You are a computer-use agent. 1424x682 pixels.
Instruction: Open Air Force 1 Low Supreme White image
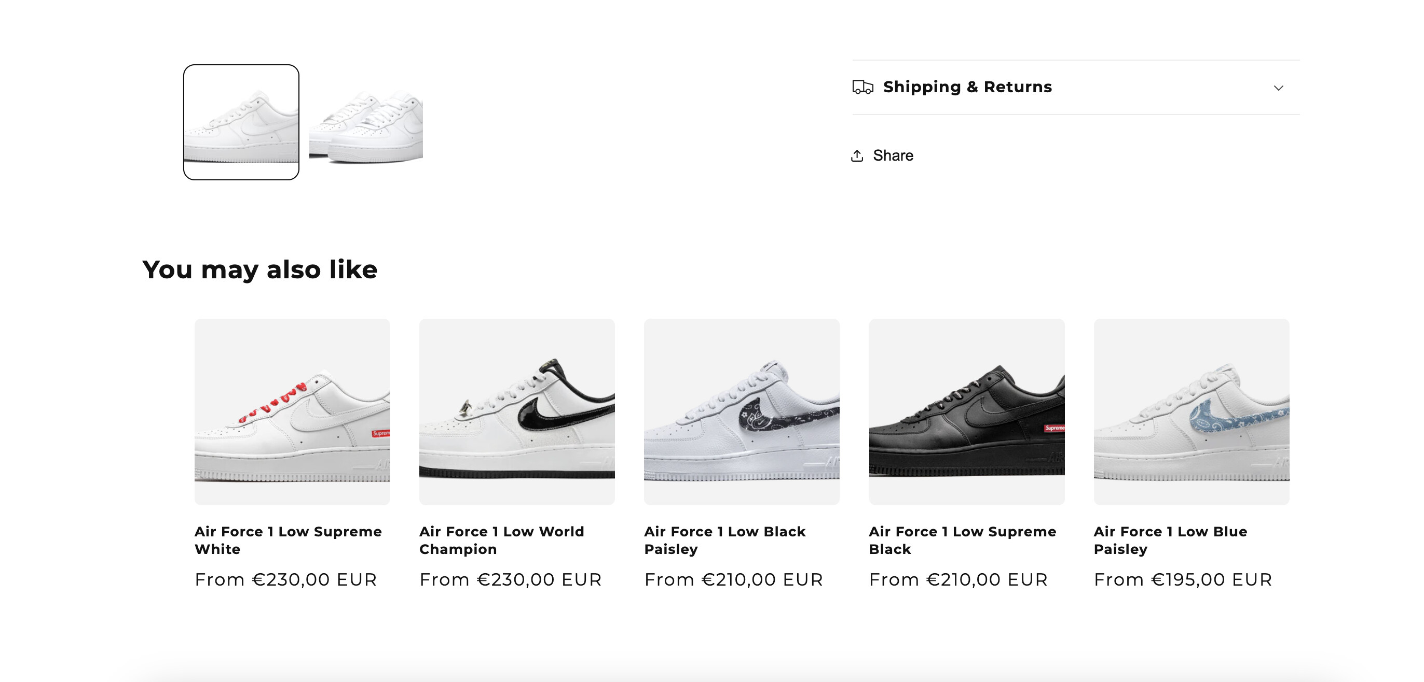point(292,411)
